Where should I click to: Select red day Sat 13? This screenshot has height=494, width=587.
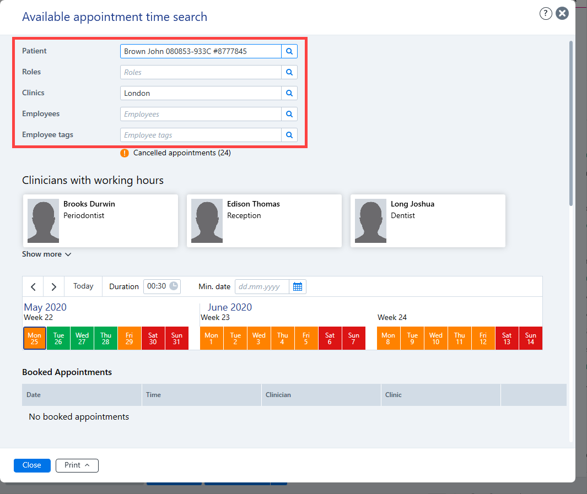(x=507, y=339)
